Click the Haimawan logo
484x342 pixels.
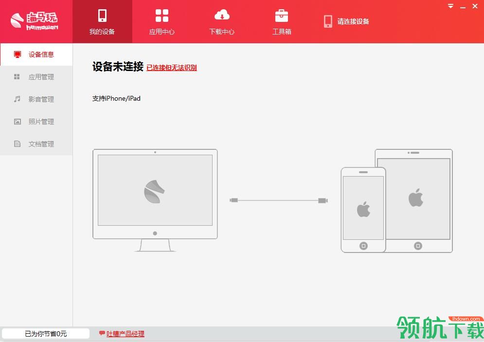34,21
